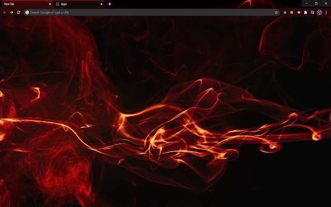Restore down the Chrome window
This screenshot has width=331, height=207.
[316, 4]
